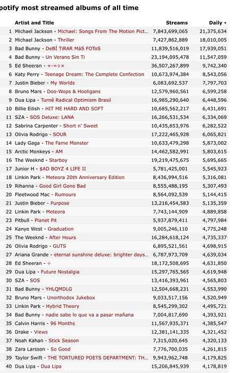234x373 pixels.
Task: Open Noah Kahan Stick Season link
Action: coord(64,340)
